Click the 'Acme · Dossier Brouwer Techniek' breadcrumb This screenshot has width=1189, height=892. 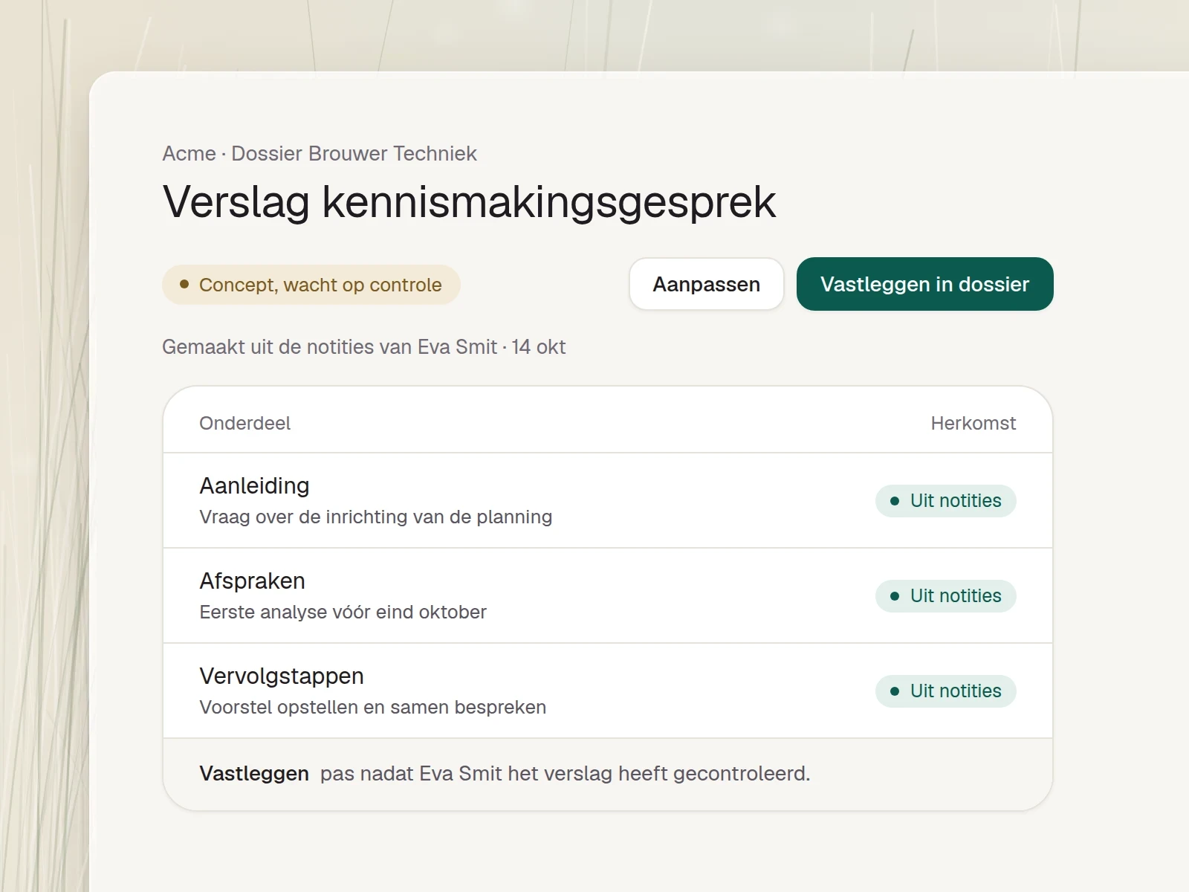coord(320,153)
